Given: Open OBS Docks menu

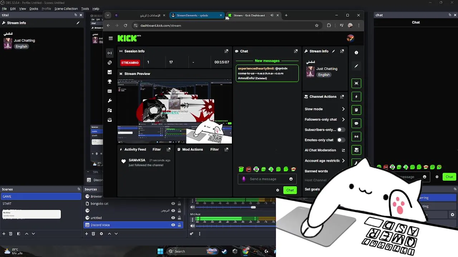Looking at the screenshot, I should coord(34,9).
